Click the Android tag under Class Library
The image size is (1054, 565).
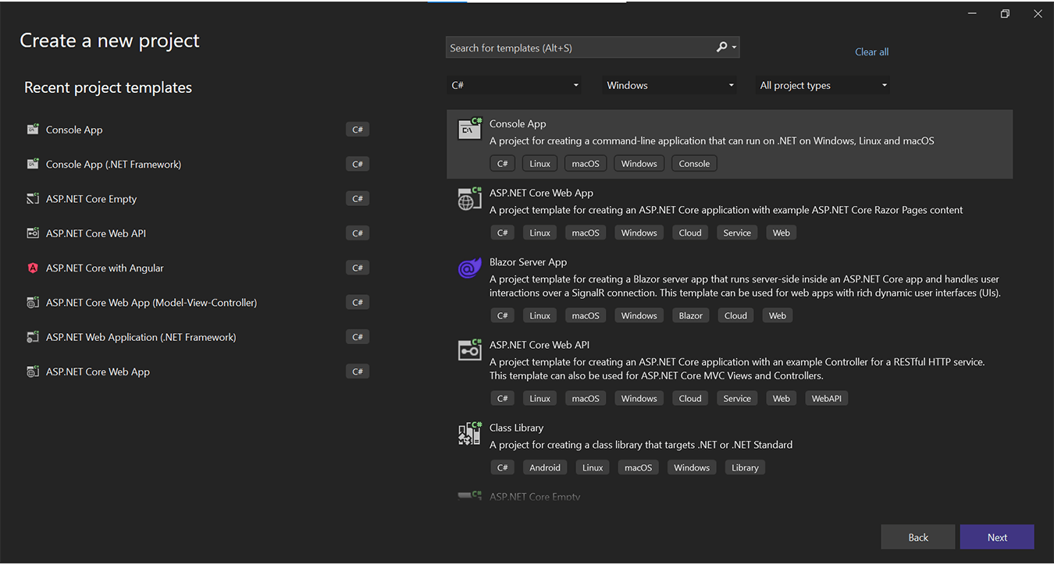coord(545,467)
